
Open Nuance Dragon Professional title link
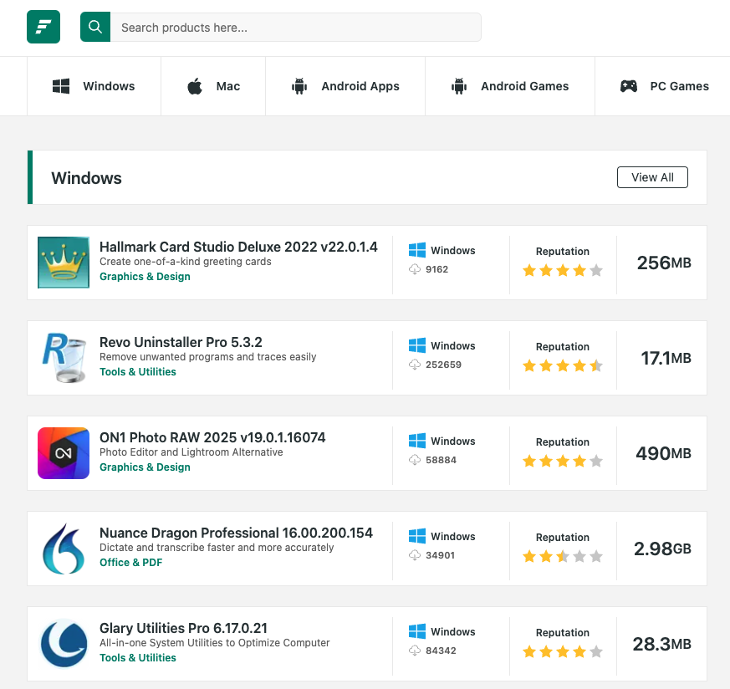point(236,533)
